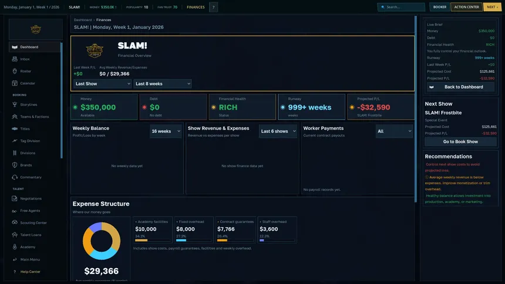Open Storylines in the sidebar
Screen dimensions: 505x284
pos(35,104)
